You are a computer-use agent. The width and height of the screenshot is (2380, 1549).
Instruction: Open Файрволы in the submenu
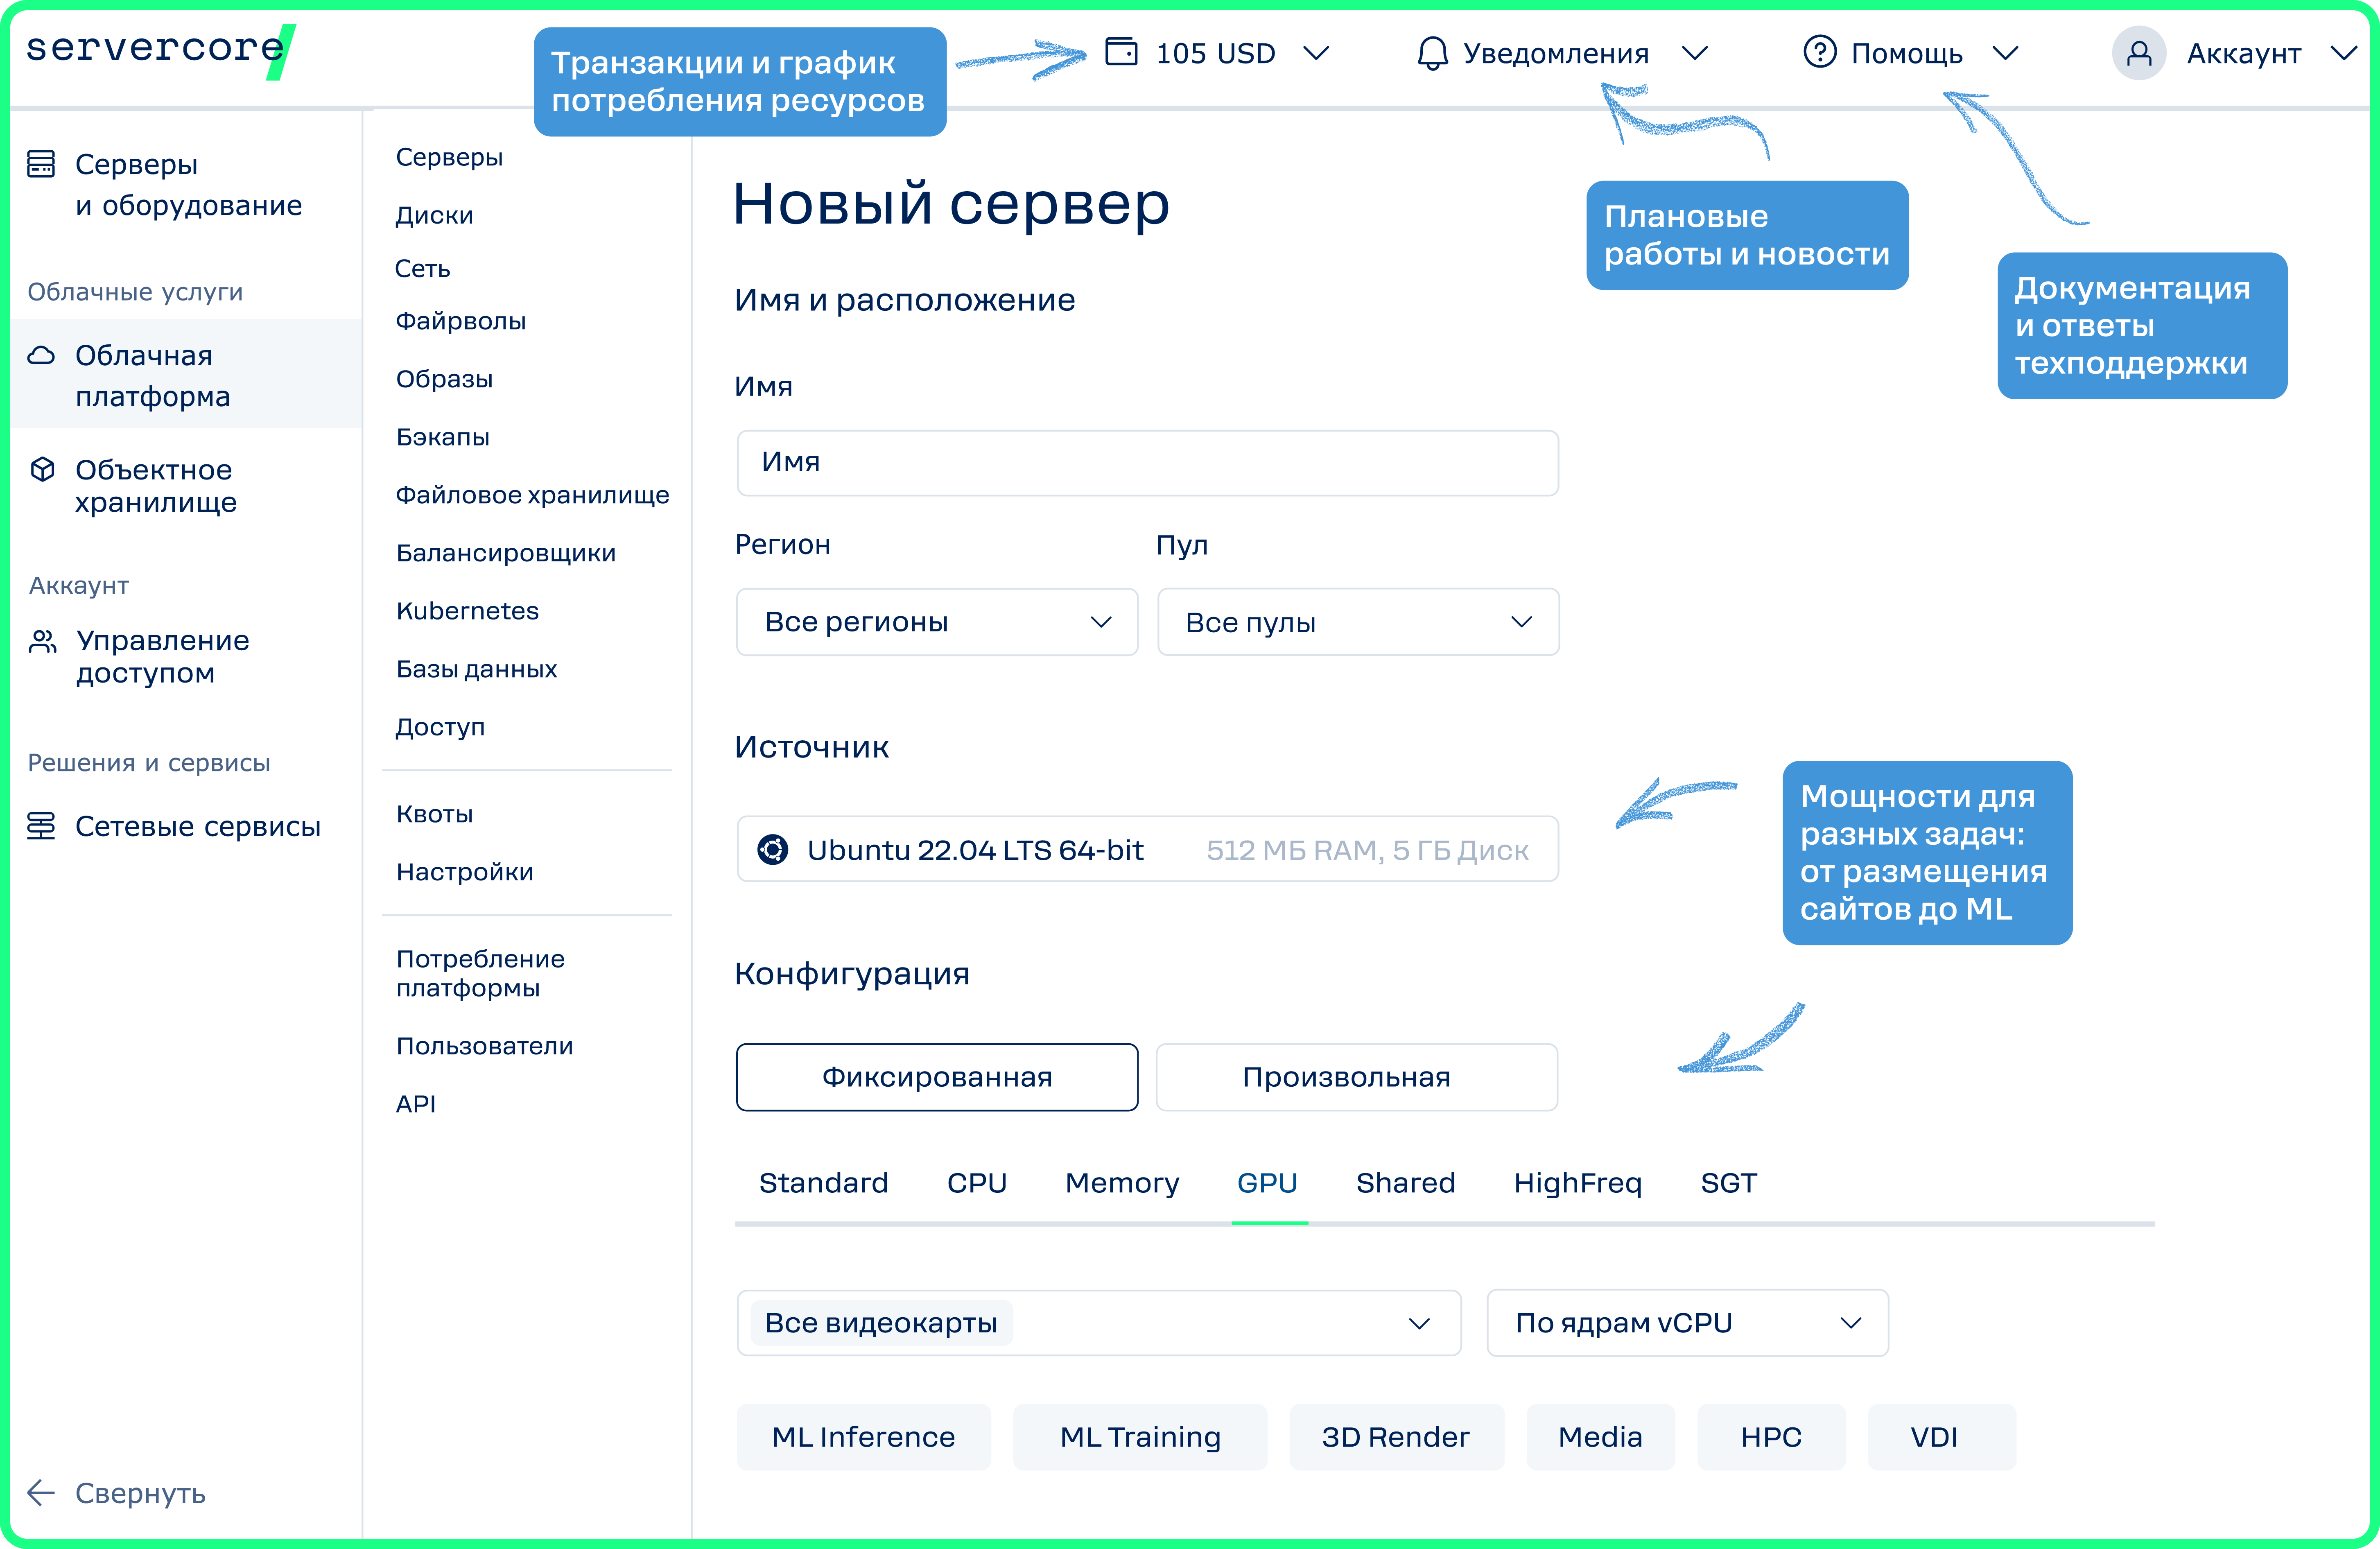[460, 321]
